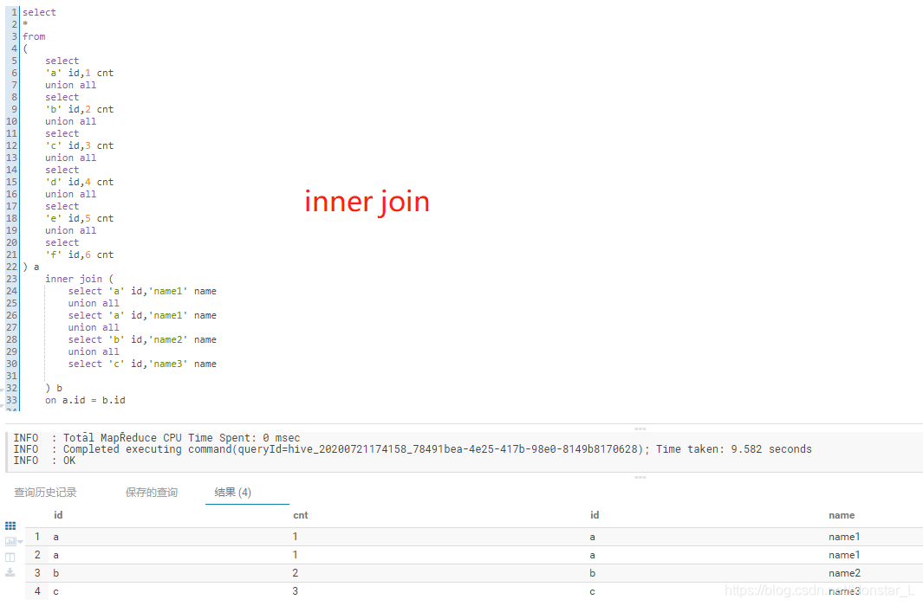Viewport: 923px width, 606px height.
Task: Place cursor on code line 'b' id,2 cnt
Action: (x=80, y=109)
